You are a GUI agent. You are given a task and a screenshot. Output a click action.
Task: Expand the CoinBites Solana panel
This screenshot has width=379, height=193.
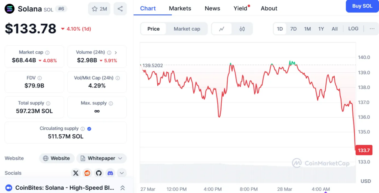tap(123, 188)
